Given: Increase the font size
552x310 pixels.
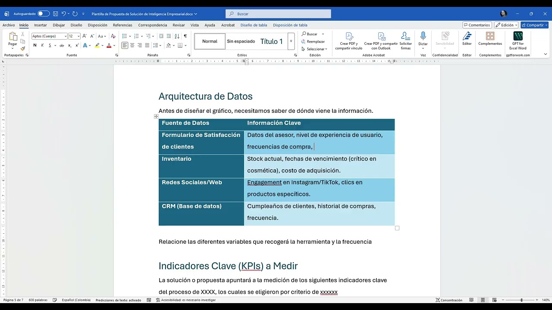Looking at the screenshot, I should 85,36.
